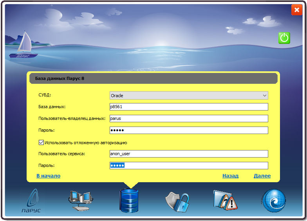Screen dimensions: 307x221
Task: Select the blue database cylinder icon
Action: tap(129, 201)
